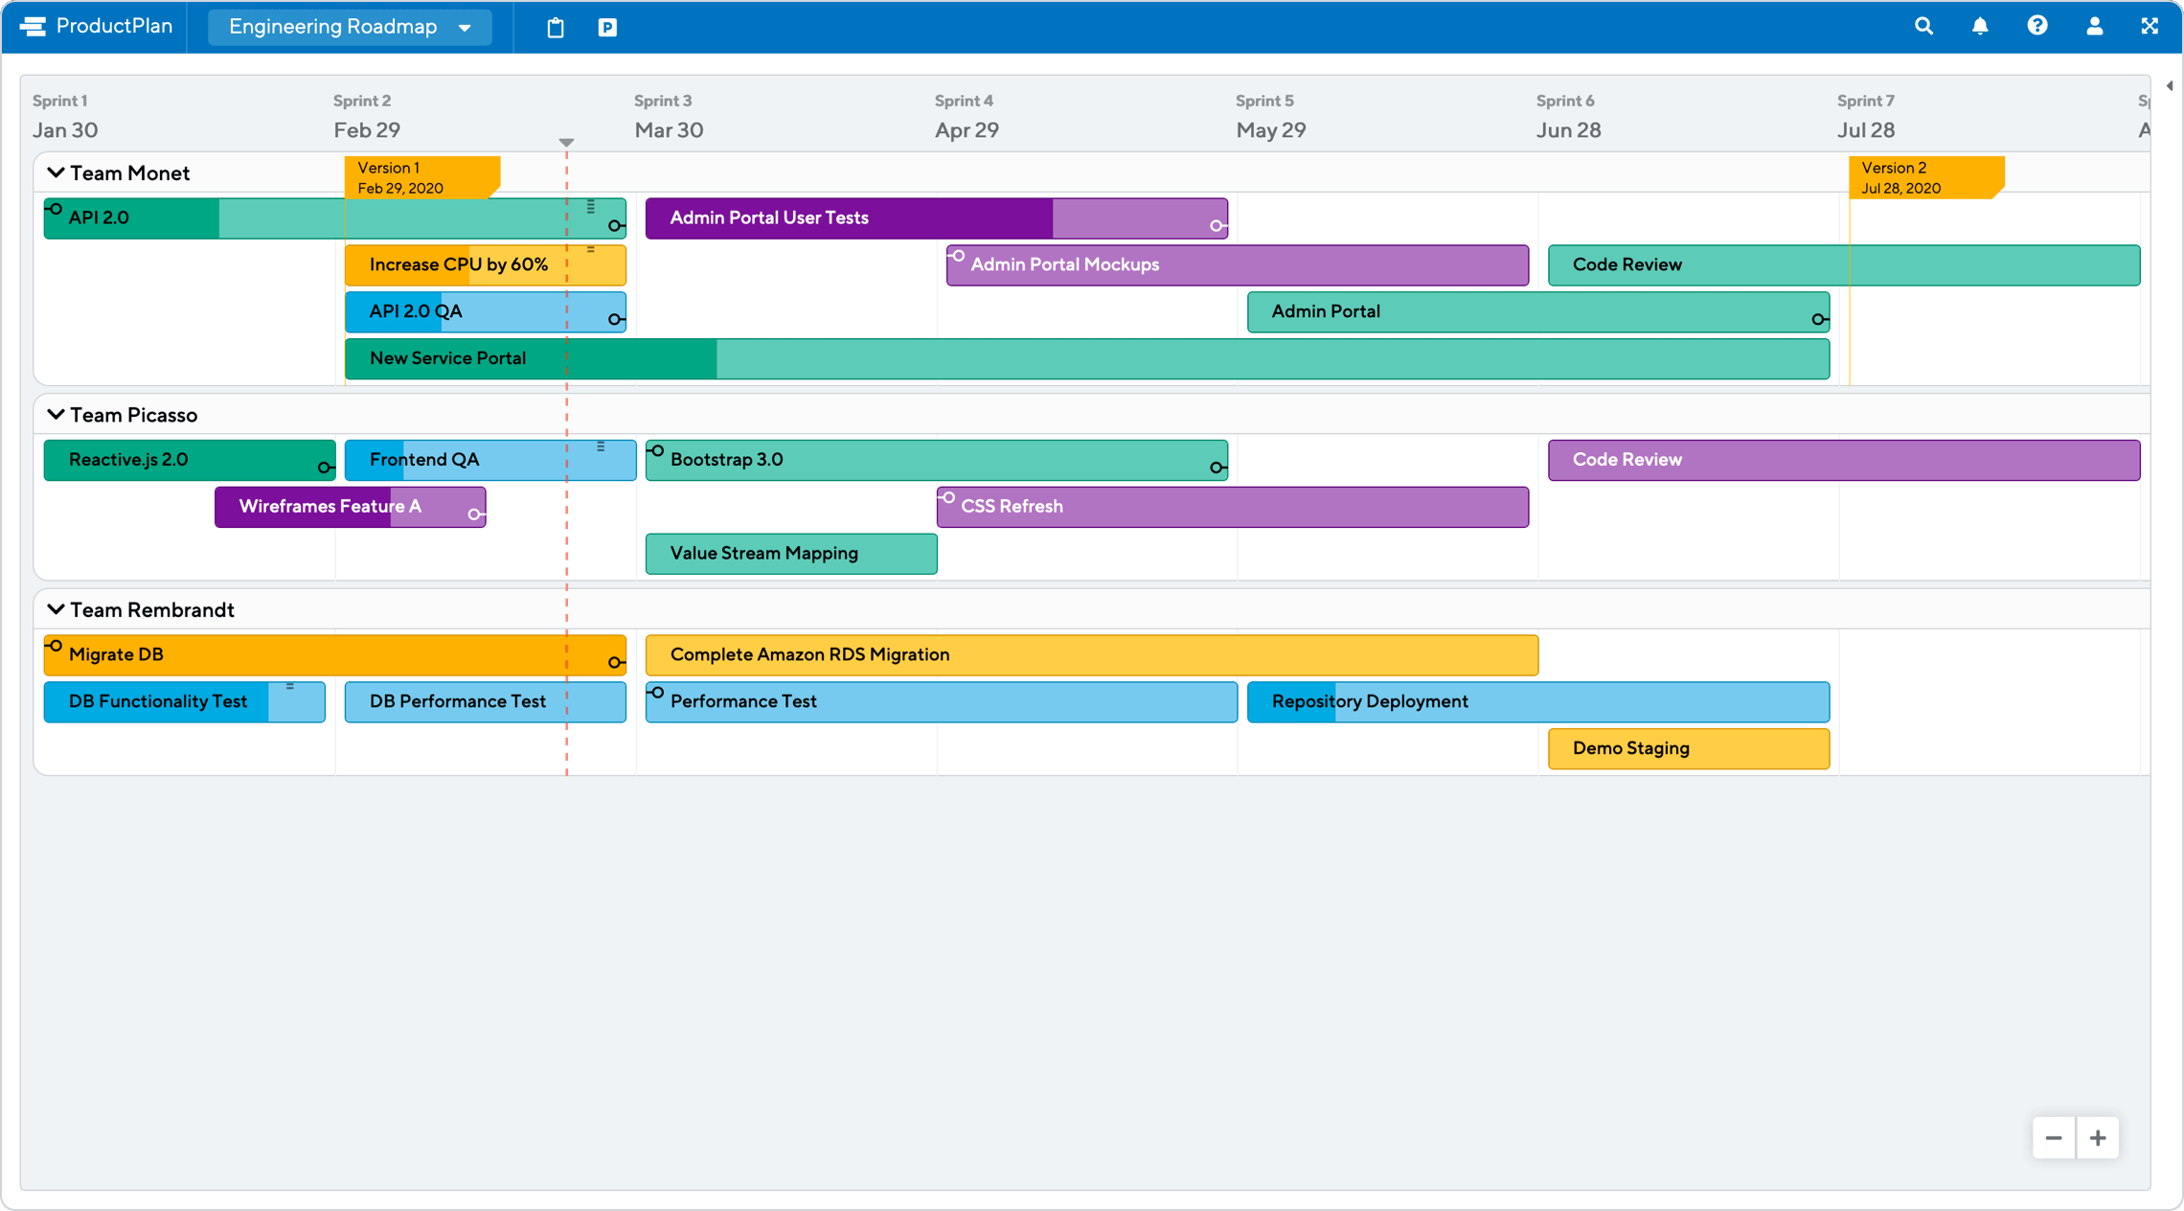Select the Version 1 milestone flag

(421, 177)
